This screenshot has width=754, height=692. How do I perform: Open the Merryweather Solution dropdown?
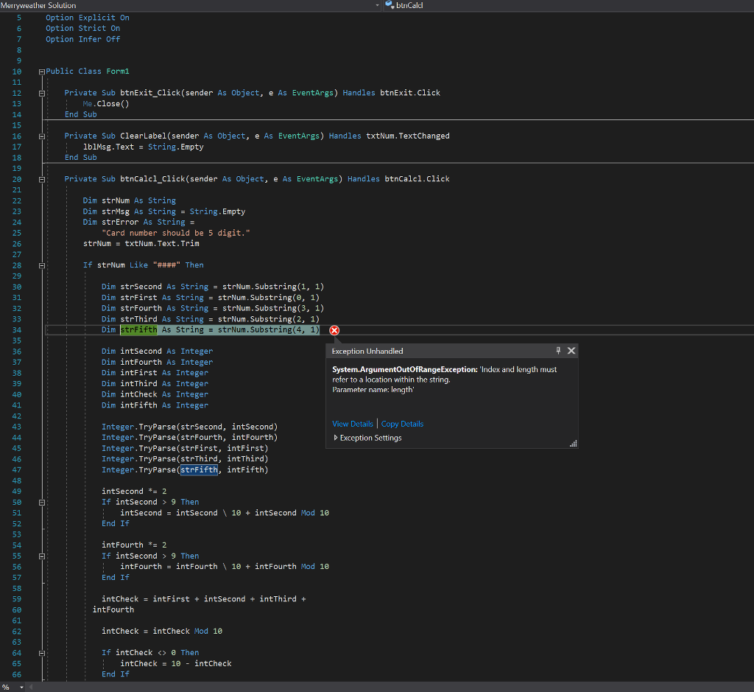378,5
